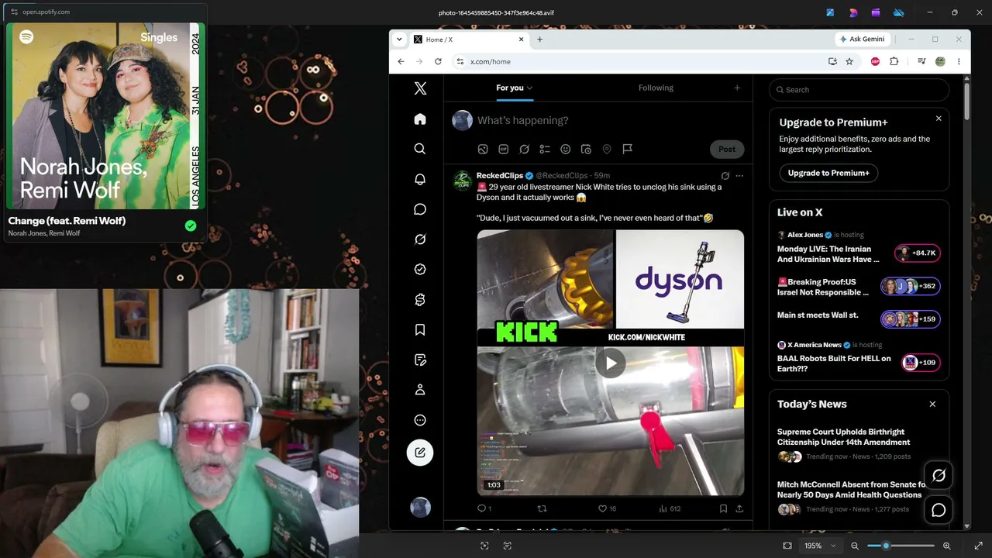
Task: Open the More circle menu in X sidebar
Action: tap(420, 420)
